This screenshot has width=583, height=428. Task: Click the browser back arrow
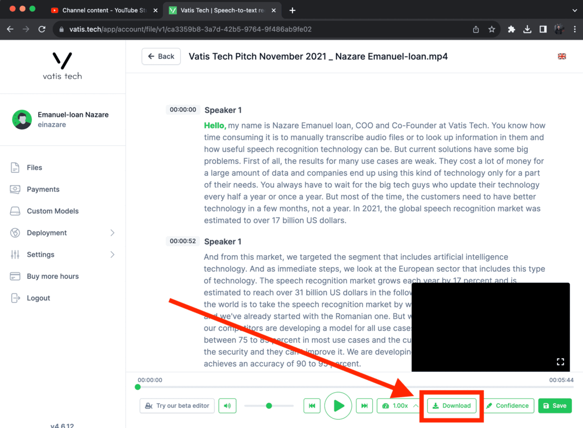(10, 29)
